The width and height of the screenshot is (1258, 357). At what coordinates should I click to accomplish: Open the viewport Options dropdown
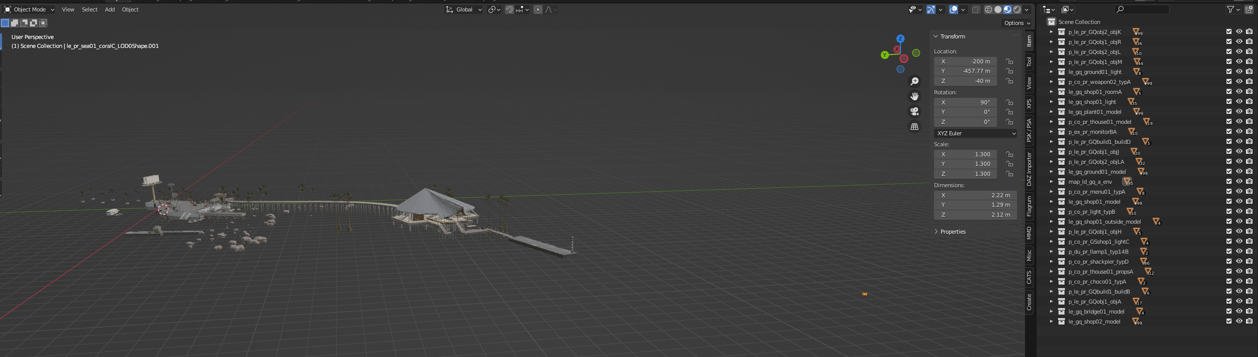click(1017, 23)
